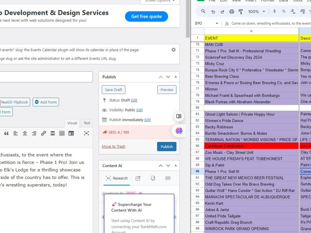Viewport: 311px width, 233px height.
Task: Click the table-like icon after toolbar toggle
Action: coord(71,133)
